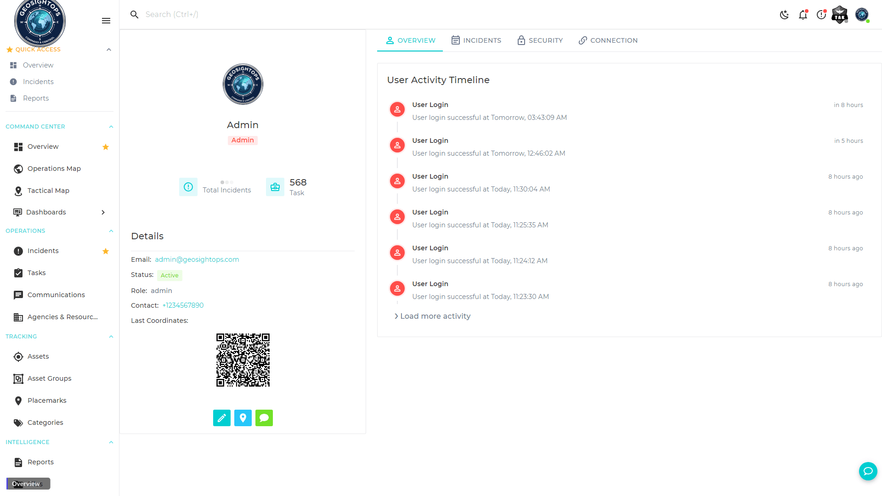The width and height of the screenshot is (882, 496).
Task: Start a chat using the green speech bubble
Action: 264,418
